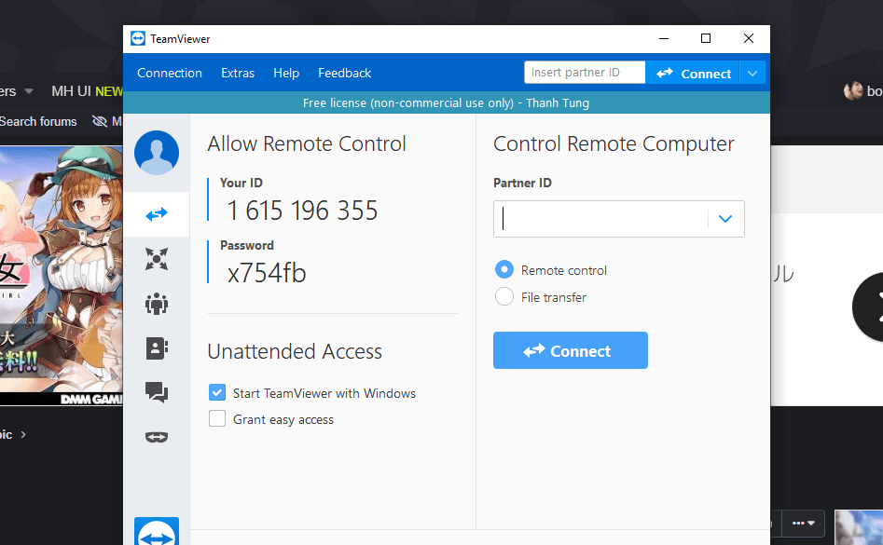Image resolution: width=883 pixels, height=545 pixels.
Task: Click the anime game ad in browser
Action: click(62, 276)
